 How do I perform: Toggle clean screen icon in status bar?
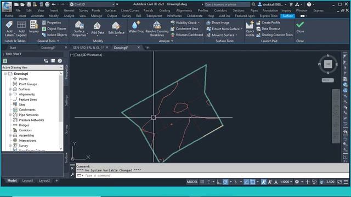(x=339, y=182)
